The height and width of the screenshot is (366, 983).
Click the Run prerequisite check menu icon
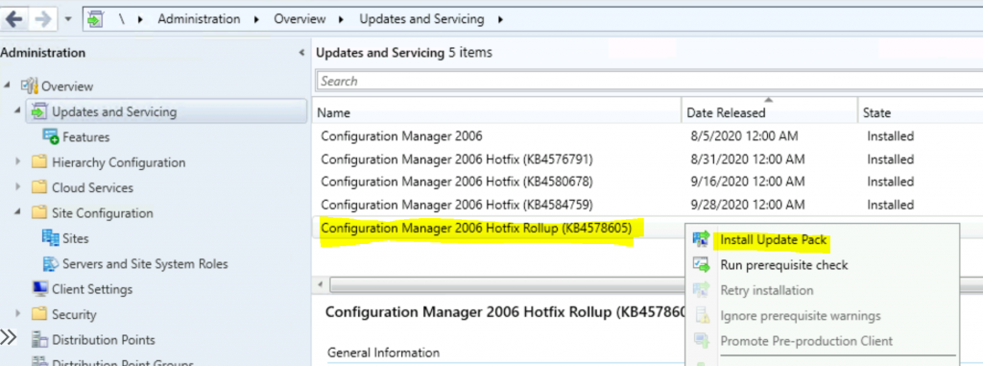[701, 264]
